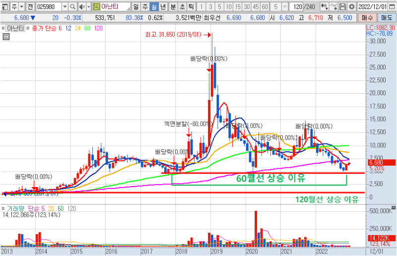Choose the 15 interval preset
The image size is (397, 256).
click(238, 6)
